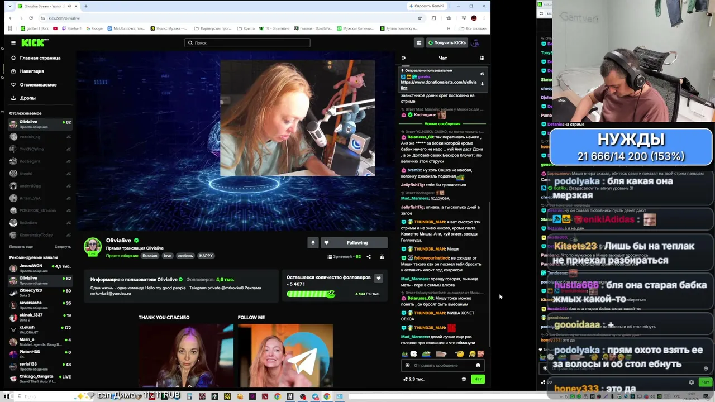This screenshot has width=715, height=402.
Task: Select the HAPPY tag
Action: [x=206, y=256]
